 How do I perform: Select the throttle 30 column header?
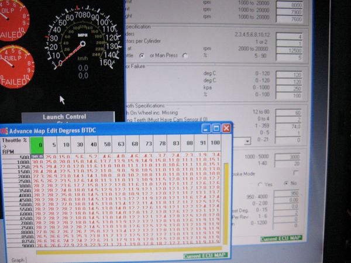(78, 144)
